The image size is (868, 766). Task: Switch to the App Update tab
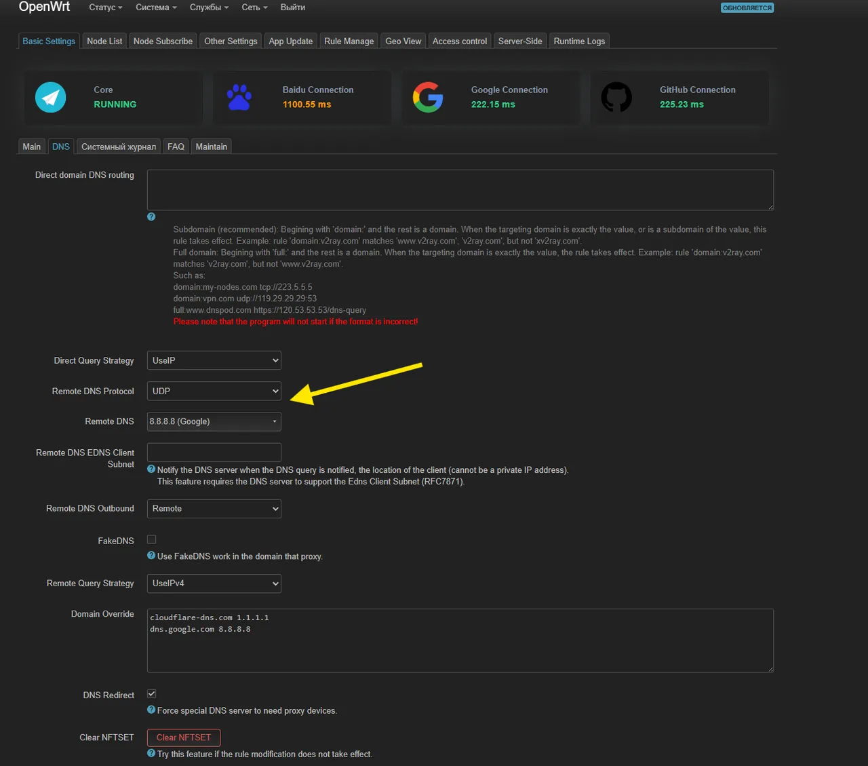point(291,41)
